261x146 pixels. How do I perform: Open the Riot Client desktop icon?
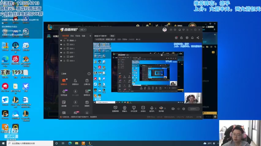5,87
